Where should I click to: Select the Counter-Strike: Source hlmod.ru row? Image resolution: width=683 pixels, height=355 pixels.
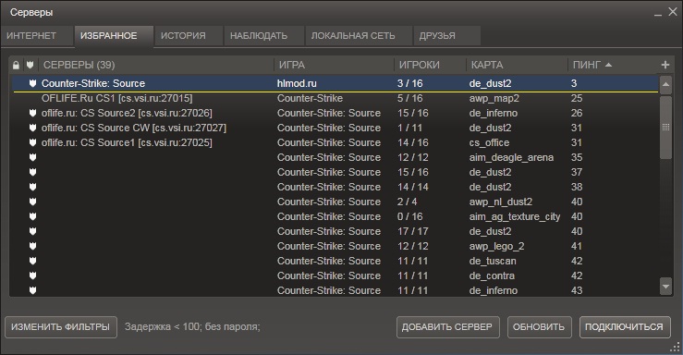tap(335, 83)
